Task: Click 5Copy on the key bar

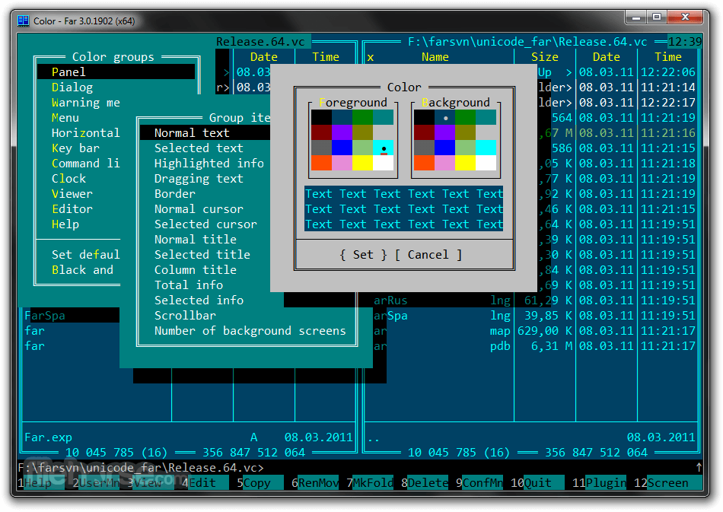Action: [260, 482]
